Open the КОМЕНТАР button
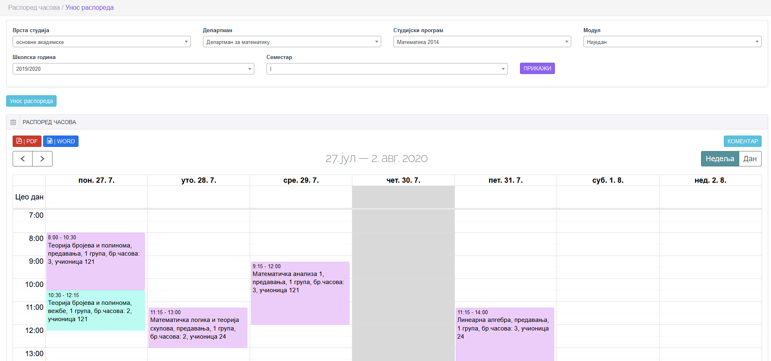Screen dimensions: 771x361 [x=742, y=141]
